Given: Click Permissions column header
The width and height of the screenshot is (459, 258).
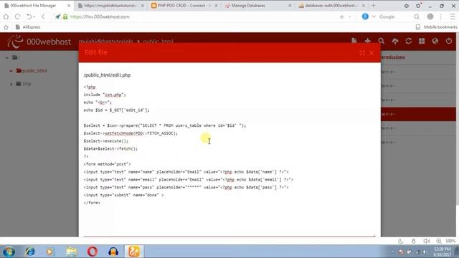Looking at the screenshot, I should point(393,57).
